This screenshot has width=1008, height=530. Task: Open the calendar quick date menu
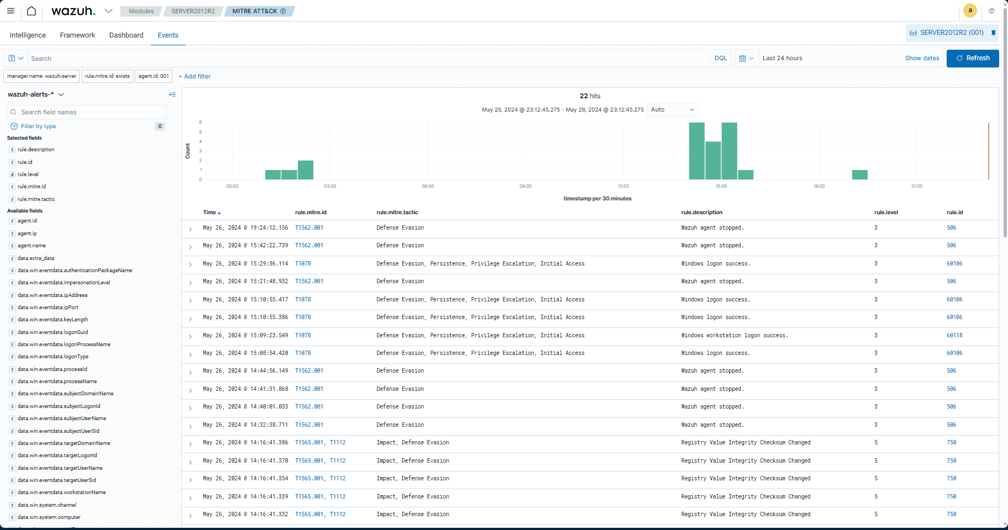tap(746, 58)
